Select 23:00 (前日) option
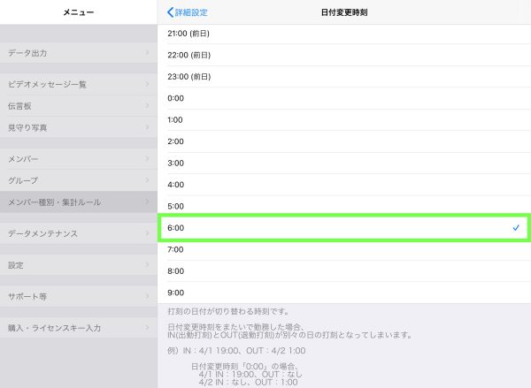Viewport: 531px width, 388px height. 343,77
